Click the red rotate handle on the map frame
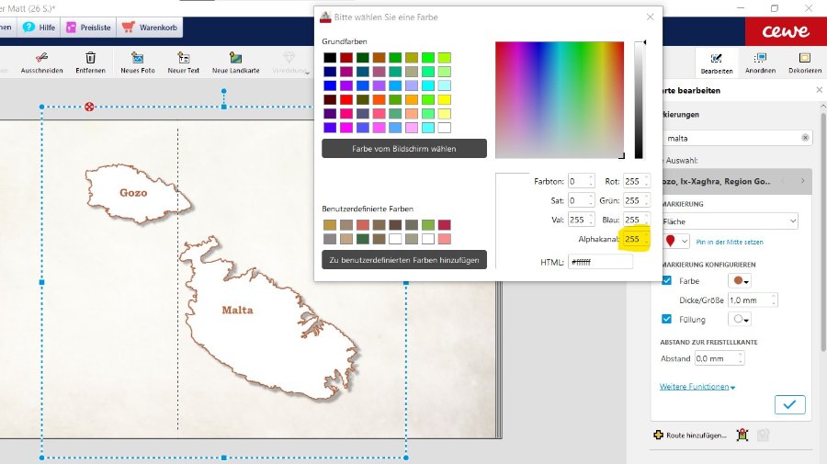This screenshot has width=827, height=464. pyautogui.click(x=90, y=107)
